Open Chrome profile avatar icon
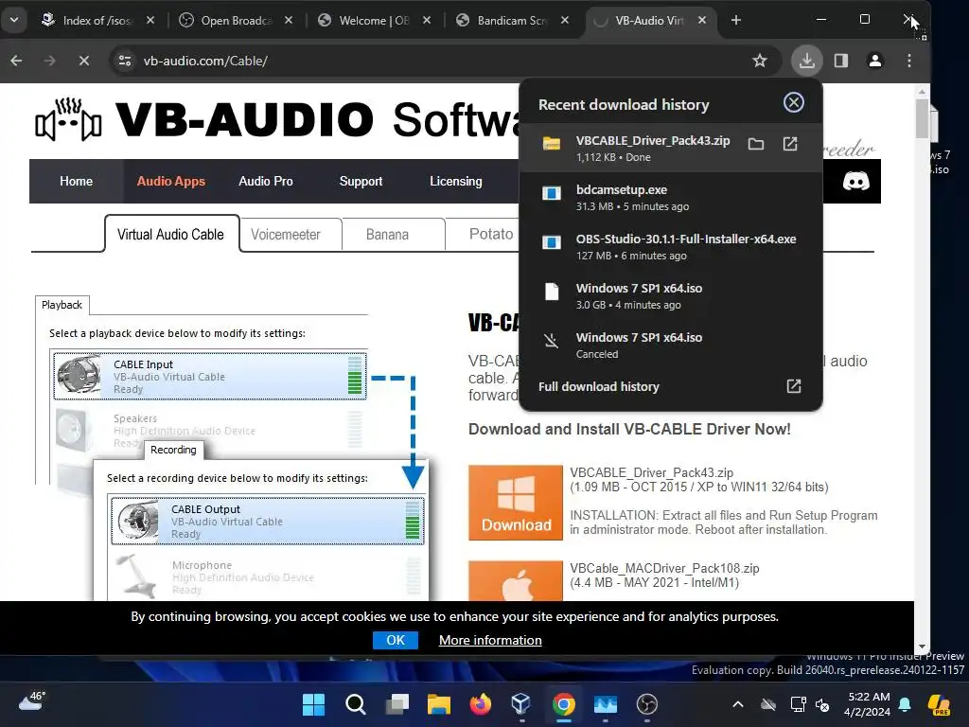 [x=875, y=61]
